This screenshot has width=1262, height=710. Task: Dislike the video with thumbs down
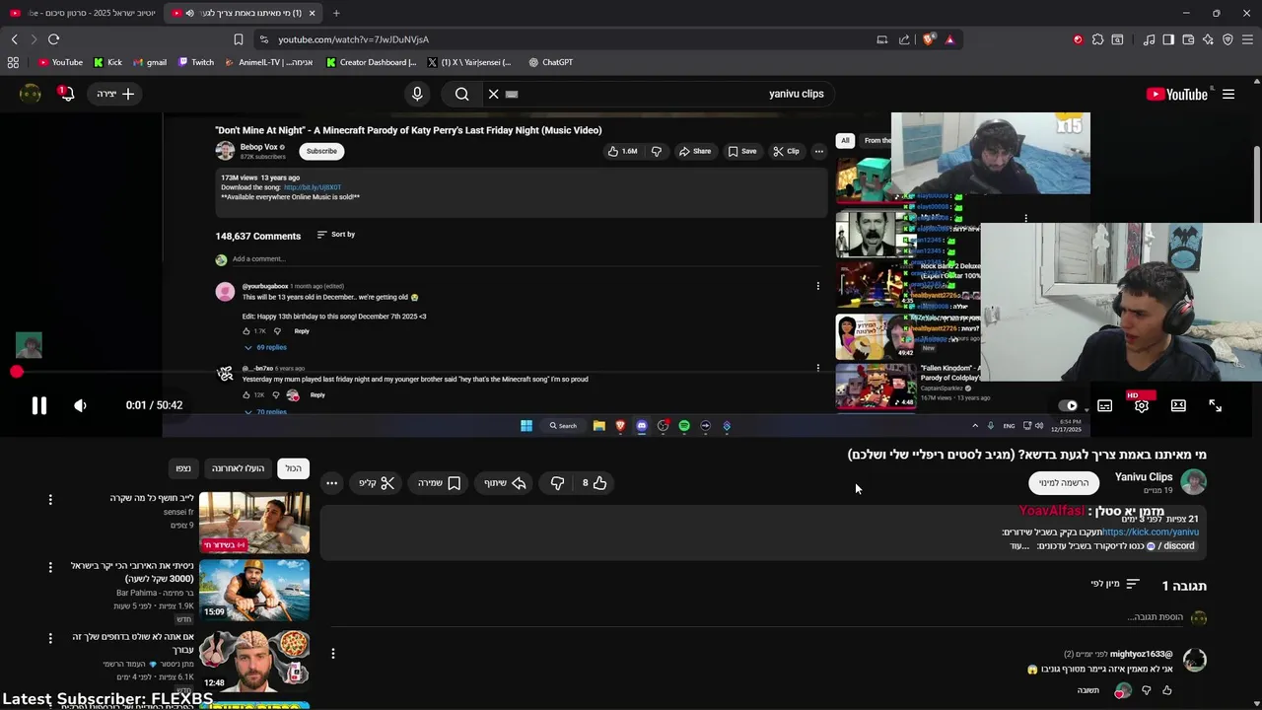(557, 483)
